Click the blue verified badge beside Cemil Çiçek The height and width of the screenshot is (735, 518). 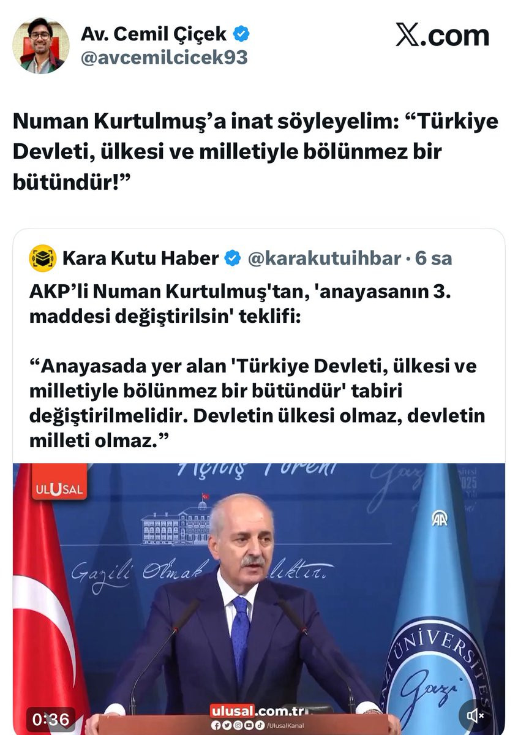240,34
